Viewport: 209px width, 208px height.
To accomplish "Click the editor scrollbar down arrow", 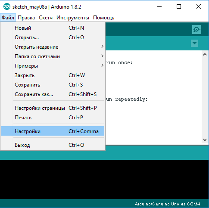I will [205, 140].
